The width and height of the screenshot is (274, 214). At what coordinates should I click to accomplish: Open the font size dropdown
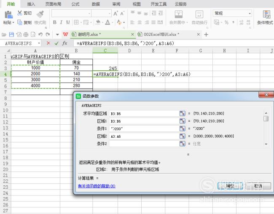pos(110,13)
